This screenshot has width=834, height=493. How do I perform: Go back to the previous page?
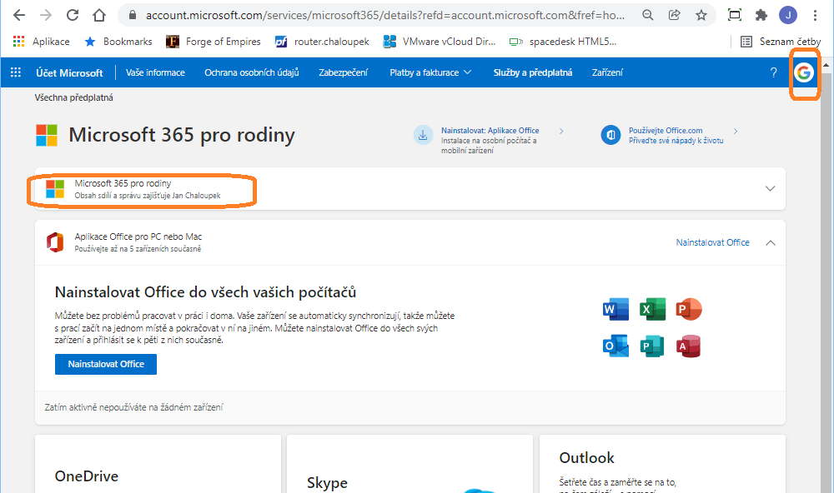[x=19, y=15]
